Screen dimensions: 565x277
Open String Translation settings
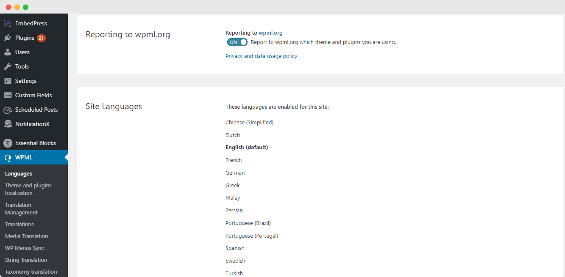click(x=26, y=260)
